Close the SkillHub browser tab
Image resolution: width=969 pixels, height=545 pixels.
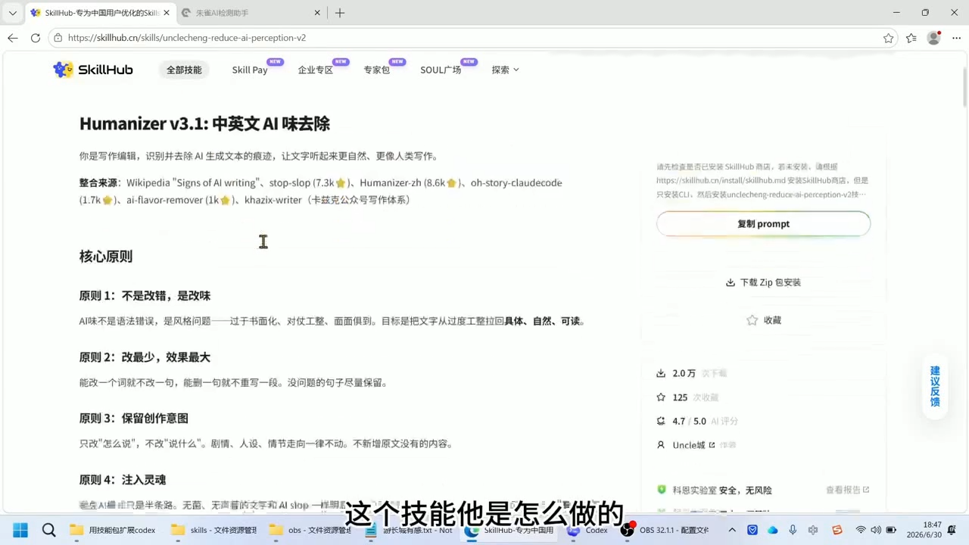(167, 13)
